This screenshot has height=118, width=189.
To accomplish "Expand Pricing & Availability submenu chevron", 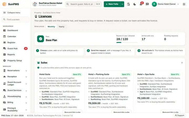I will 26,110.
